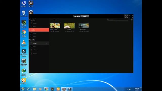Open the 5KPlayer desktop shortcut
Screen dimensions: 162x91
[x=31, y=4]
